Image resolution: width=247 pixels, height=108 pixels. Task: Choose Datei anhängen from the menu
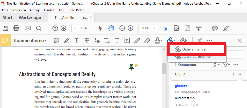194,49
